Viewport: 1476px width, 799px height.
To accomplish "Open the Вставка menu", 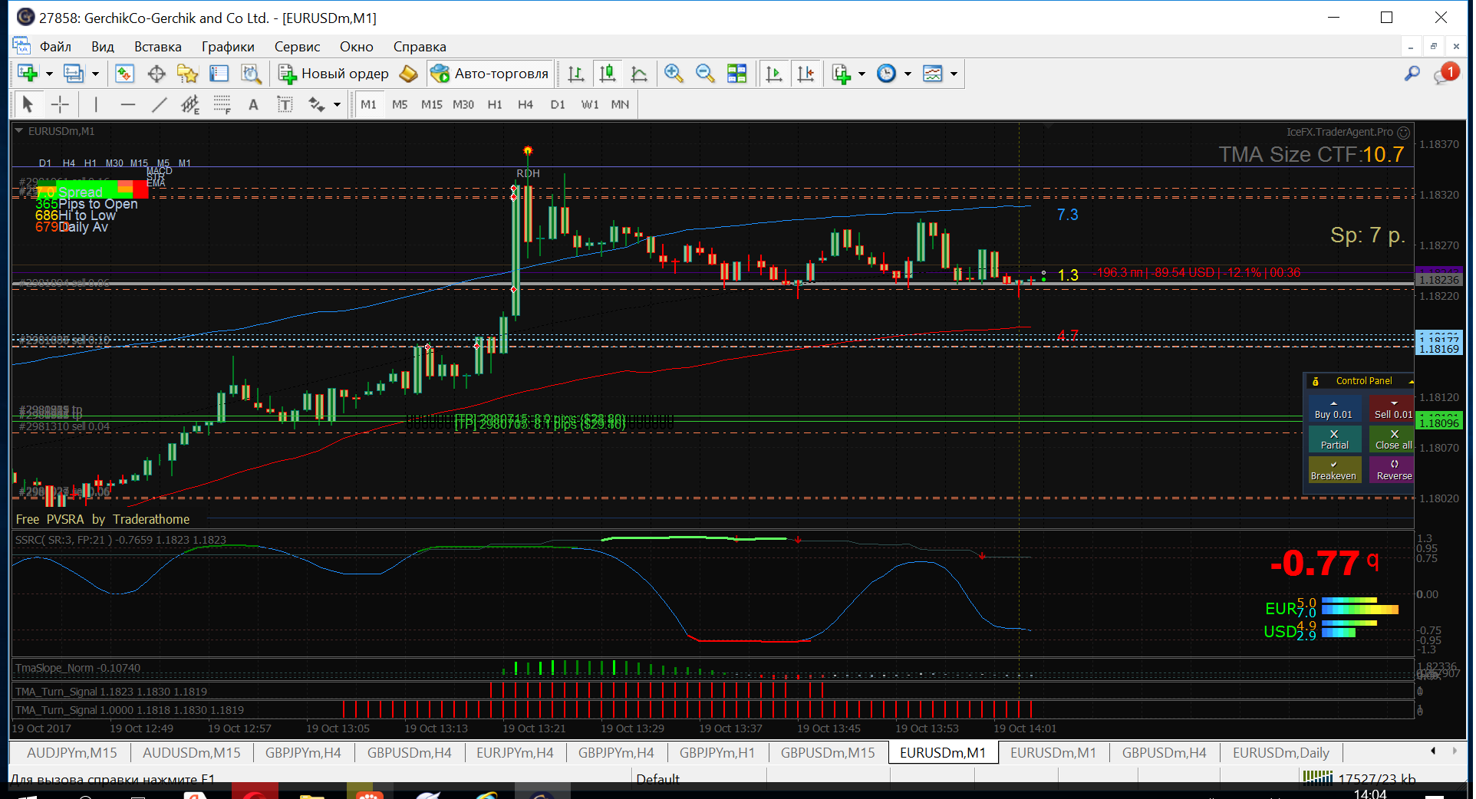I will (x=158, y=47).
